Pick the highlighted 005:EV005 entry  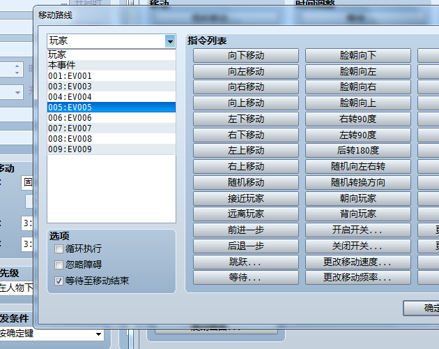111,107
